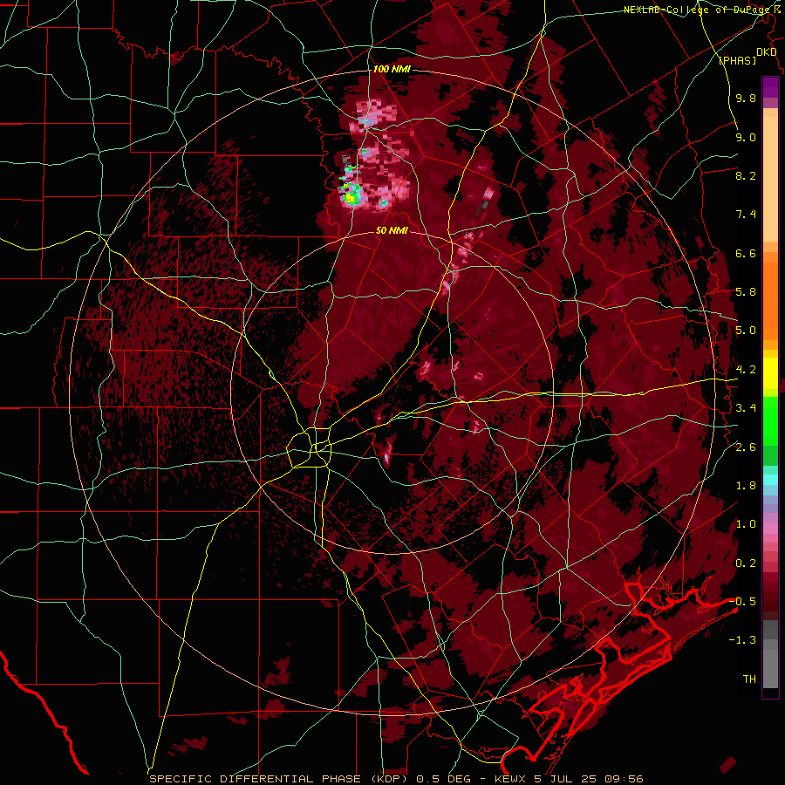The image size is (785, 785).
Task: Click the 1.0 value on color scale
Action: (x=746, y=524)
